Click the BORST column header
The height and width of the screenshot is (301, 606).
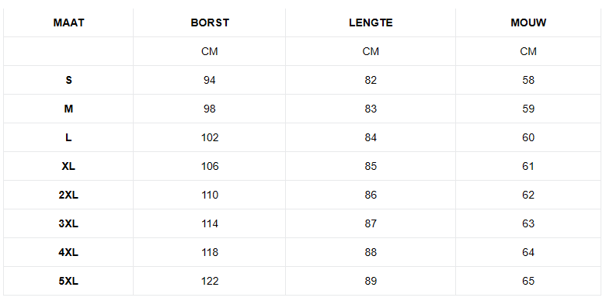click(x=210, y=22)
